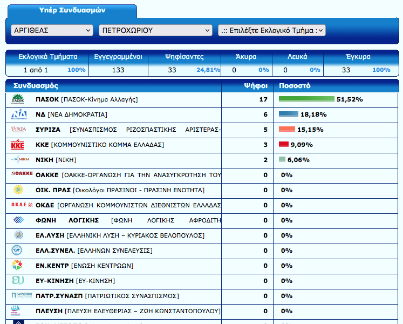Click the ΦΩΝΗ ΛΟΓΙΚΗΣ party logo

pos(18,220)
